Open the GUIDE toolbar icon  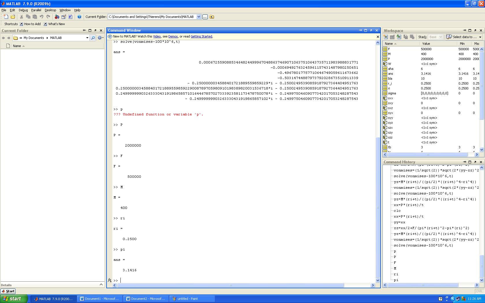coord(64,17)
